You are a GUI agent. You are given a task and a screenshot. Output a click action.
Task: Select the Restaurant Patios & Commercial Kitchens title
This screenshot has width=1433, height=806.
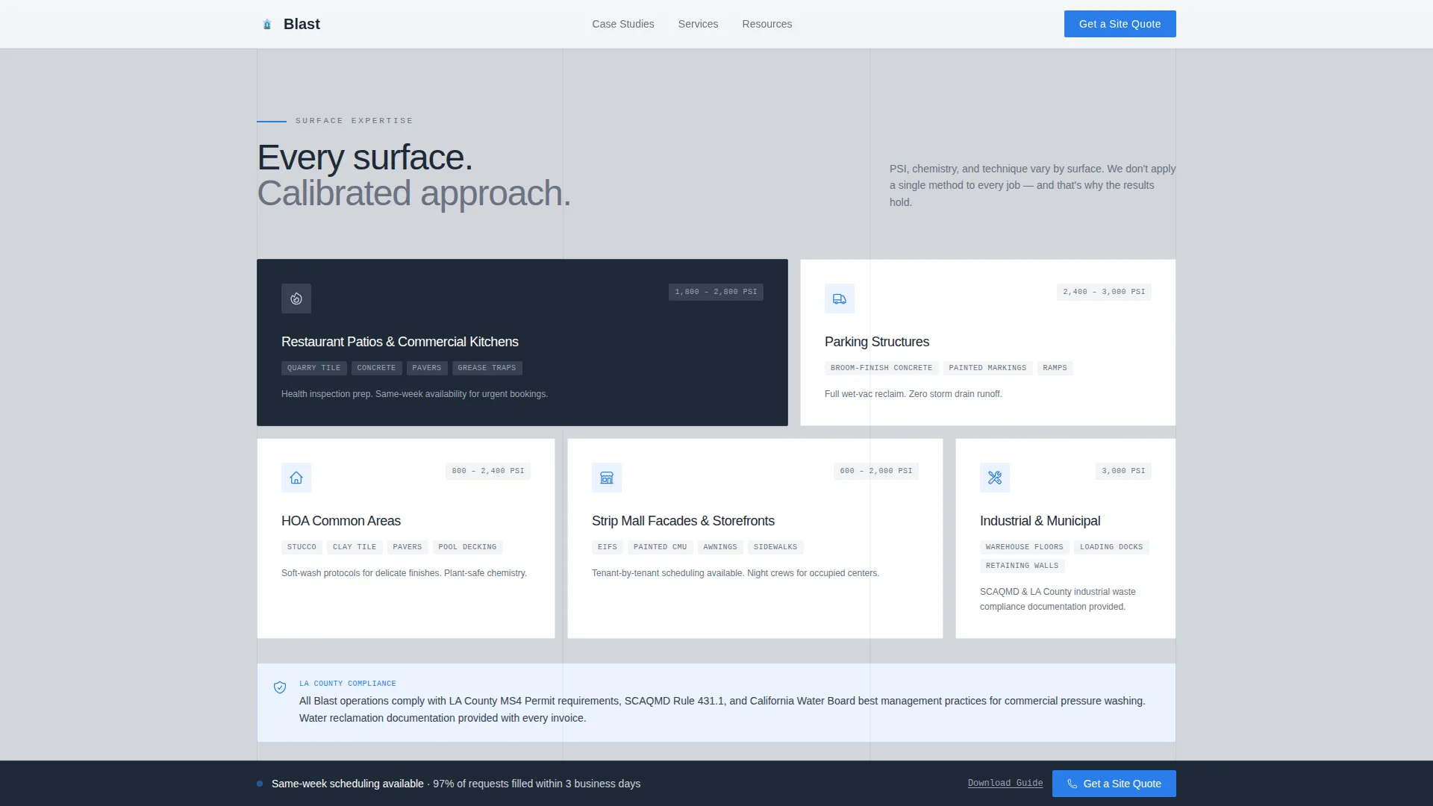pyautogui.click(x=399, y=342)
